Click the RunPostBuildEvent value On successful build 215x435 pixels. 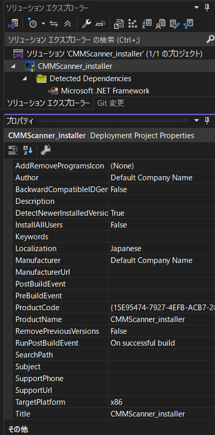(x=143, y=343)
